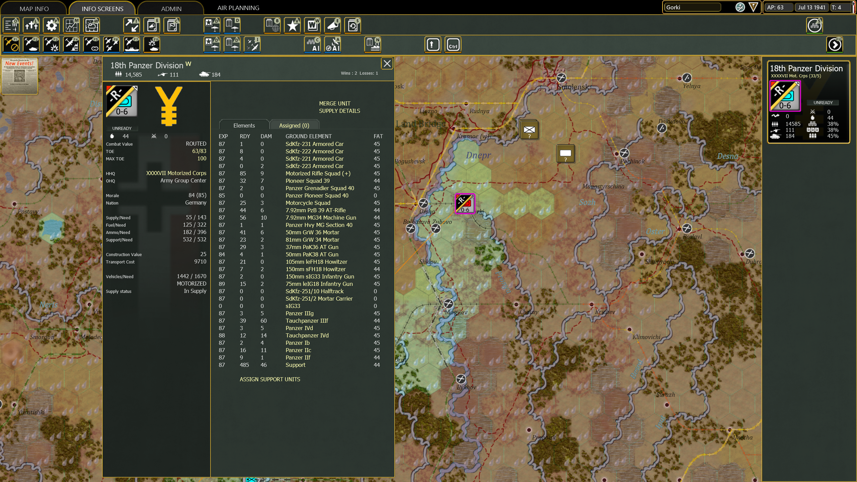Open the Order of Battle screen icon

11,25
